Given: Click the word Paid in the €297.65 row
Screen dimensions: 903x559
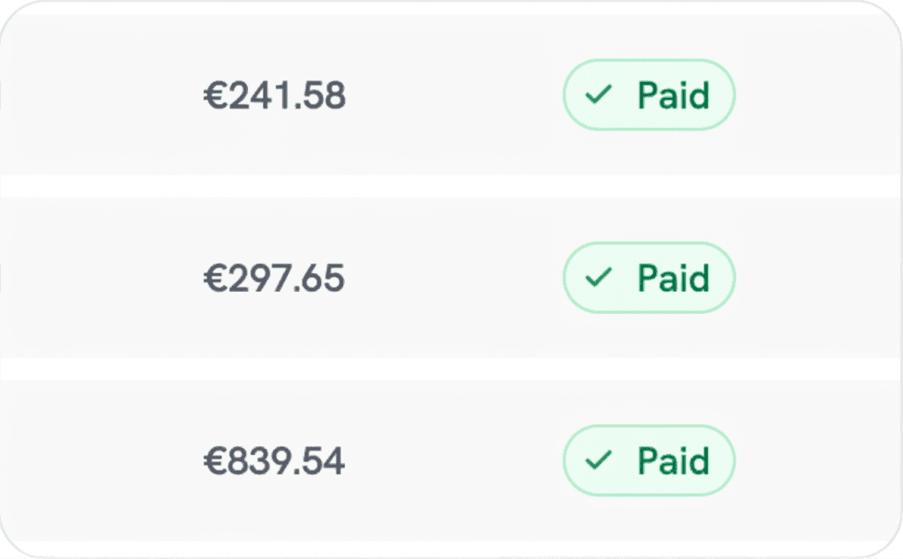Looking at the screenshot, I should [673, 278].
